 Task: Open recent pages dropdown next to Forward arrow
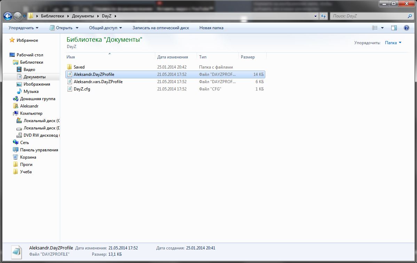(x=24, y=16)
